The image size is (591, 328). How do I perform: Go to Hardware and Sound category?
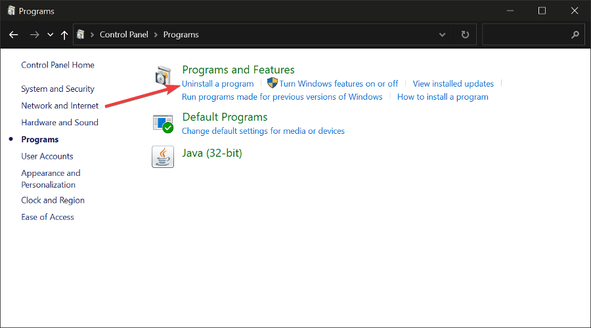click(x=60, y=123)
